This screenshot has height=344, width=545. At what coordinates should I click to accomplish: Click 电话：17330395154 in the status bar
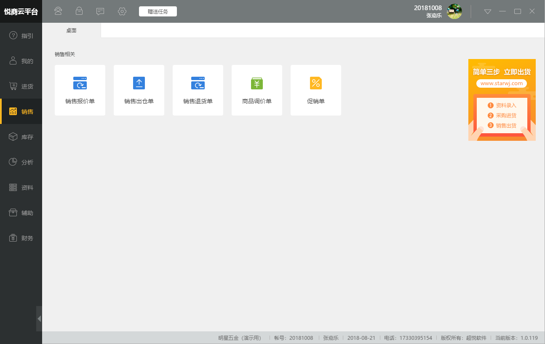(408, 338)
